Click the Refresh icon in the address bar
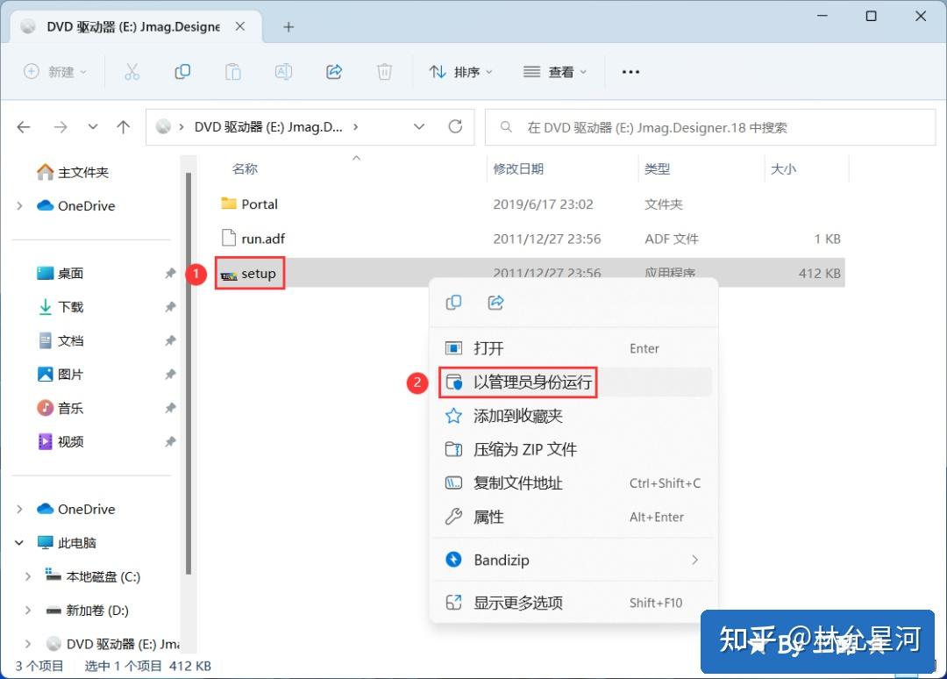This screenshot has width=947, height=679. (455, 126)
